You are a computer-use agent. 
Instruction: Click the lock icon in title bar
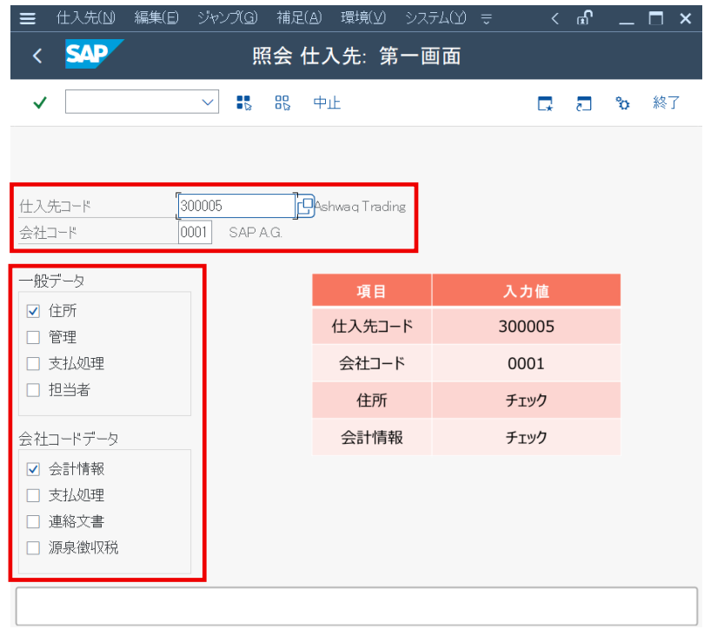[585, 18]
